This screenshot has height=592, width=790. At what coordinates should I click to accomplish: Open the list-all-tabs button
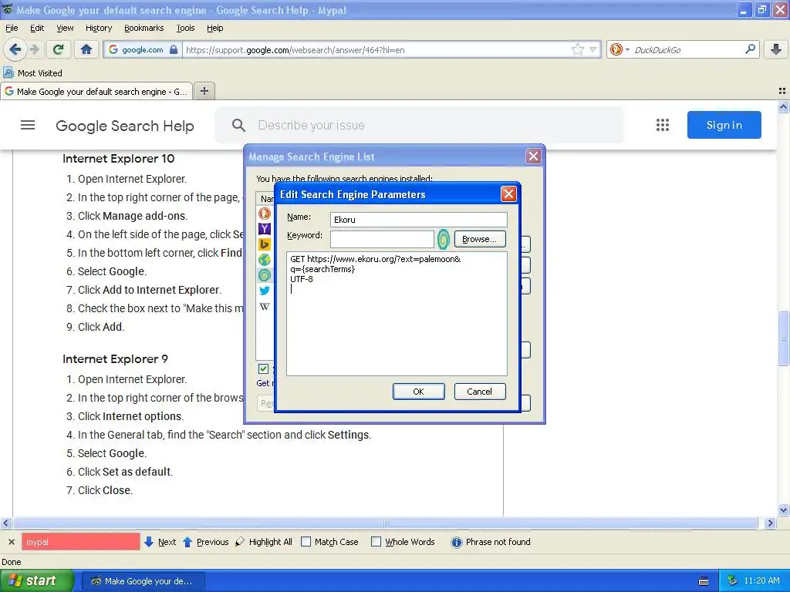(x=782, y=91)
